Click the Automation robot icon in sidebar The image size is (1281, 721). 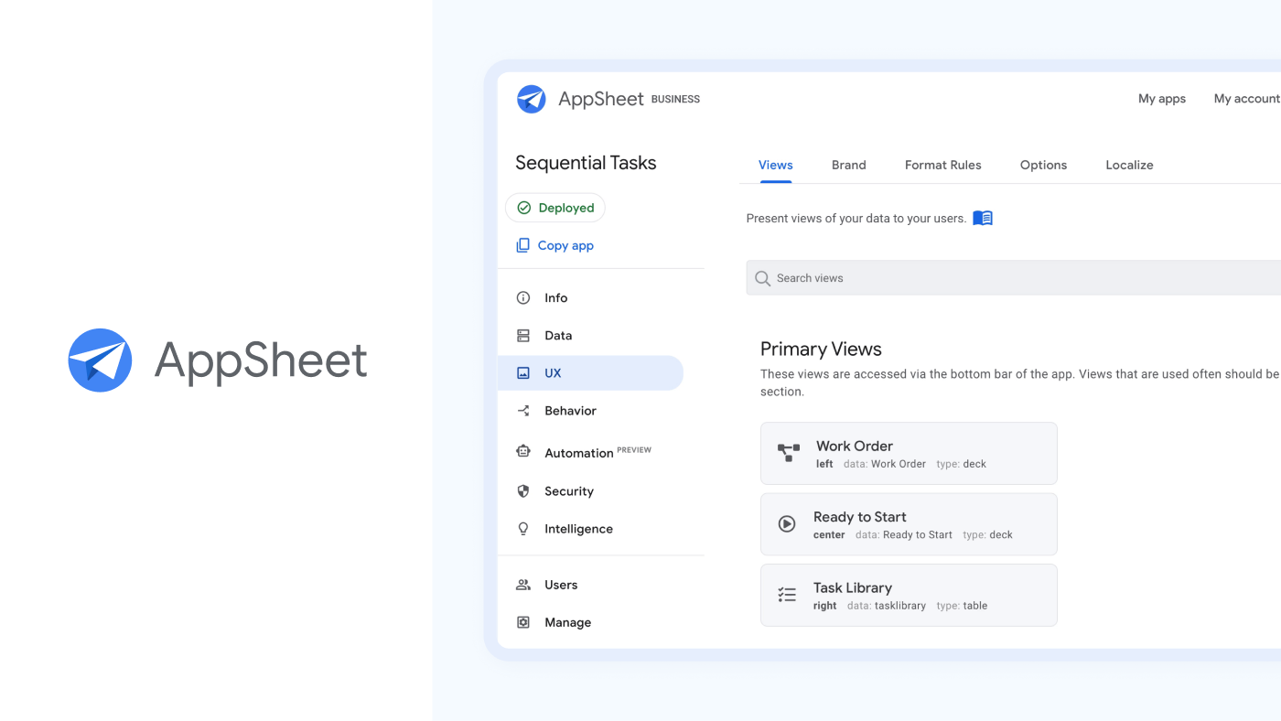(523, 451)
